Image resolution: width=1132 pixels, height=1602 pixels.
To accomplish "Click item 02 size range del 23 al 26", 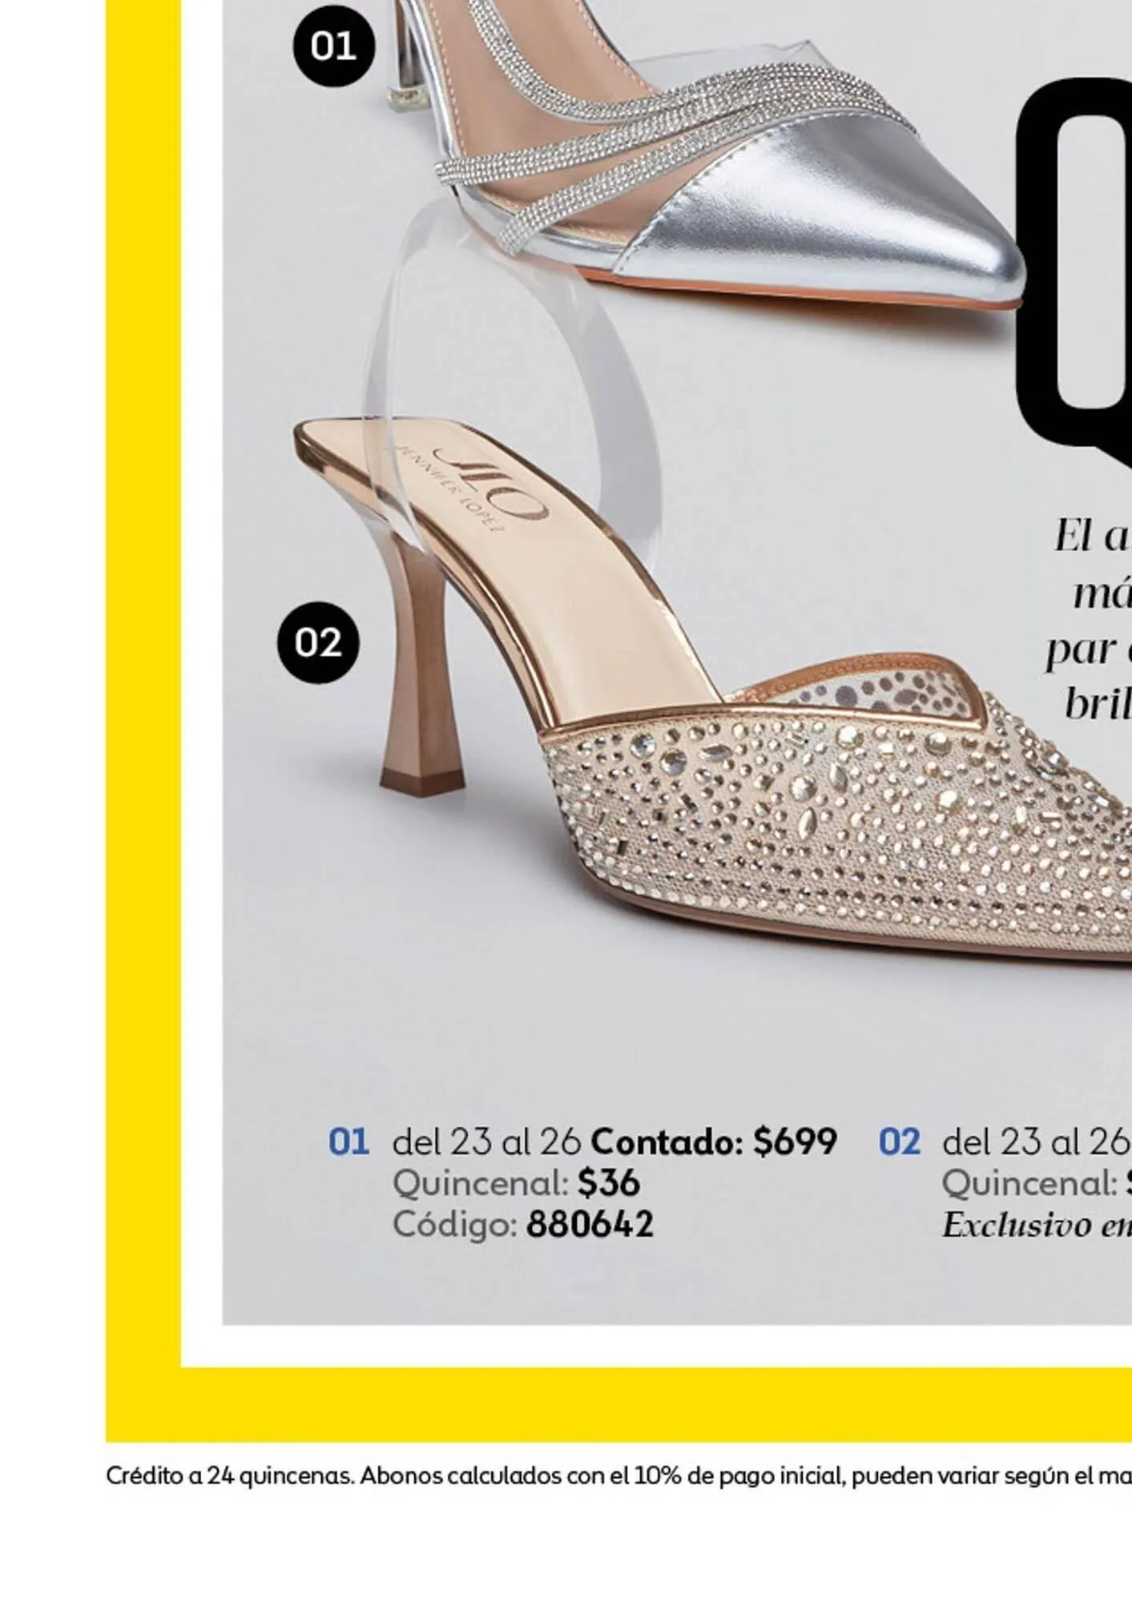I will pos(1037,1141).
